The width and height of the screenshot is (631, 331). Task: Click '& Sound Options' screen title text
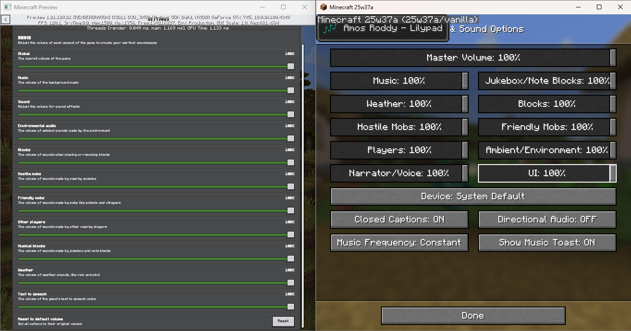tap(487, 29)
